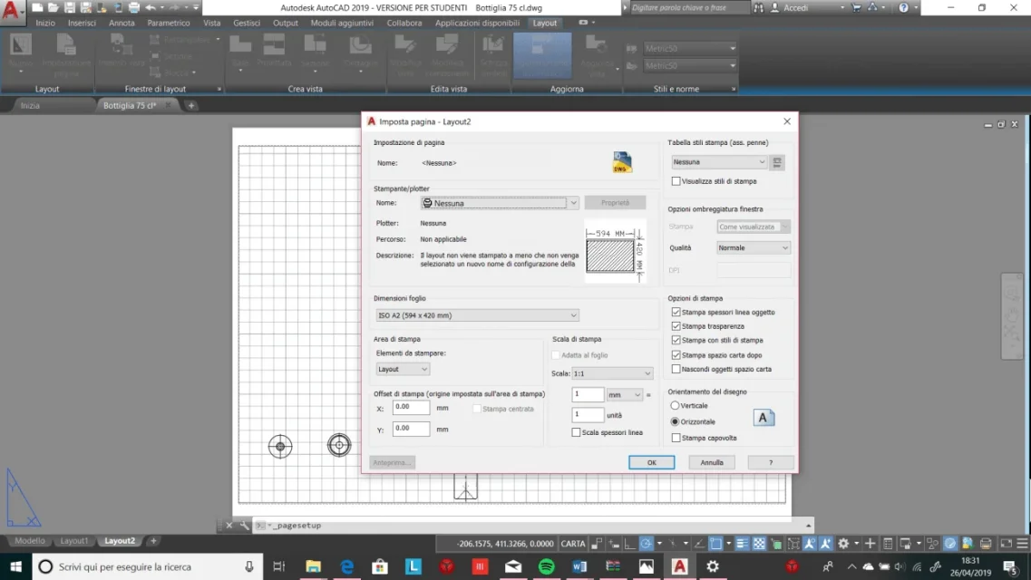The height and width of the screenshot is (580, 1031).
Task: Toggle Polar tracking icon in status bar
Action: point(647,543)
